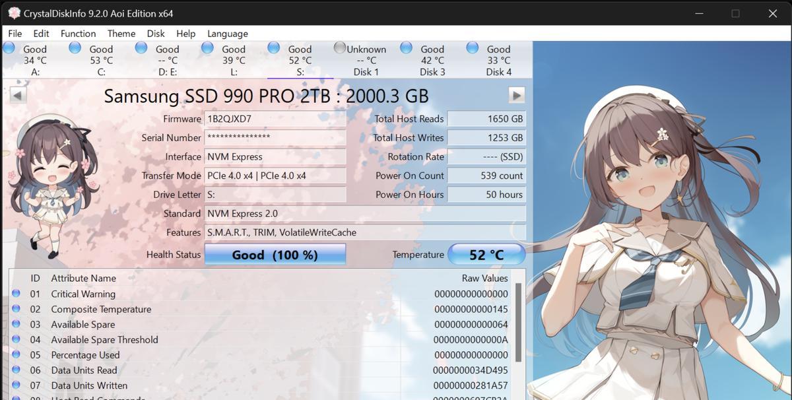Image resolution: width=792 pixels, height=400 pixels.
Task: Select disk L: status orb
Action: point(207,48)
